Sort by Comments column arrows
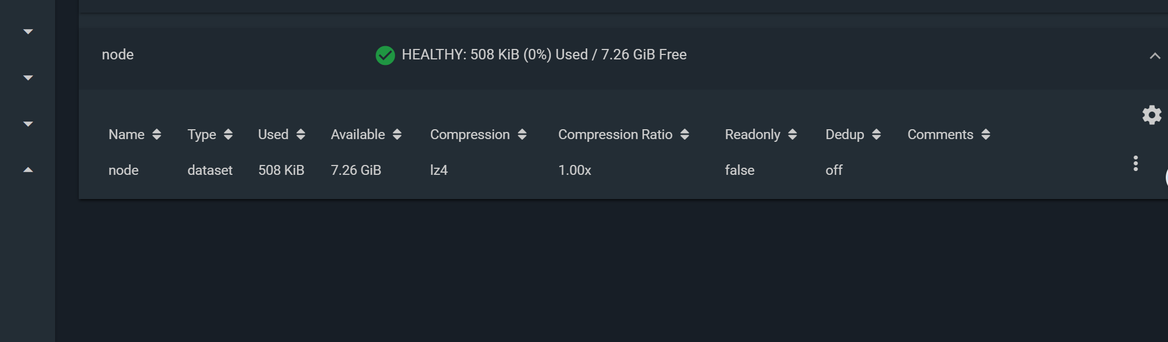The width and height of the screenshot is (1168, 342). 986,135
